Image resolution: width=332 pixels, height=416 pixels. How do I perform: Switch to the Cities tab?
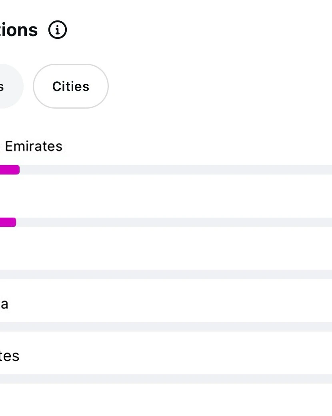tap(71, 86)
